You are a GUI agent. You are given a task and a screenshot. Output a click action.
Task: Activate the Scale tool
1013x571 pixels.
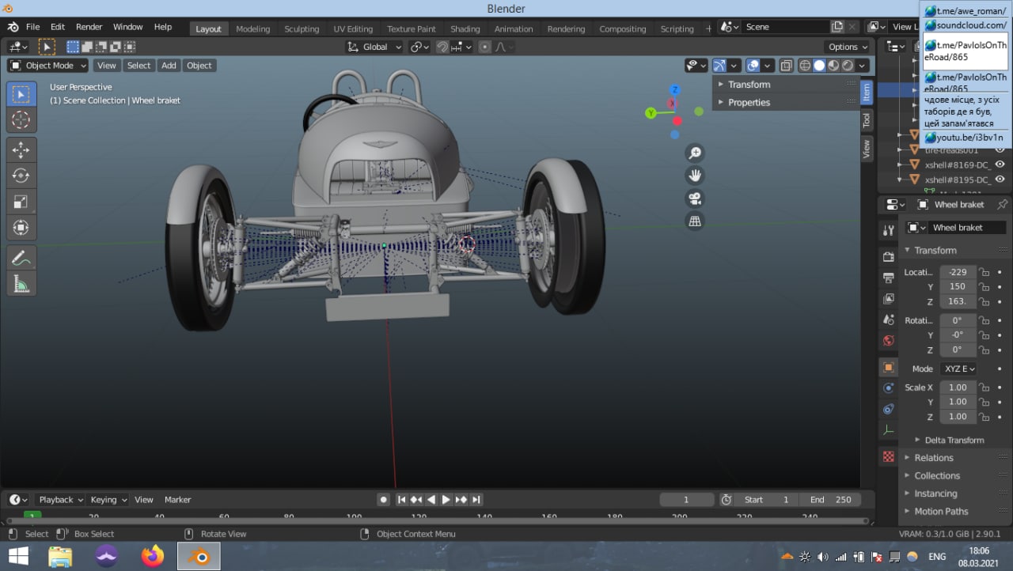tap(21, 202)
